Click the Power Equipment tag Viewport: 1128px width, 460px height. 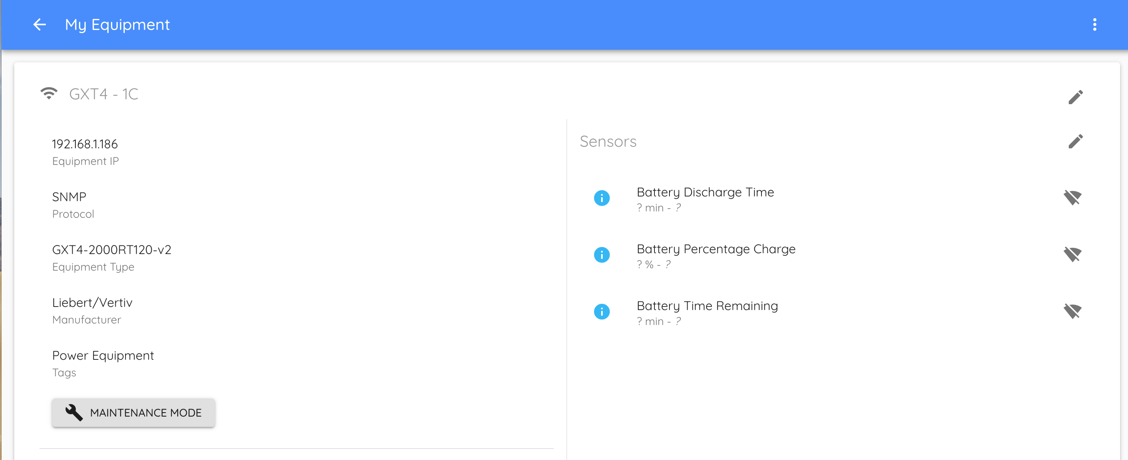103,355
